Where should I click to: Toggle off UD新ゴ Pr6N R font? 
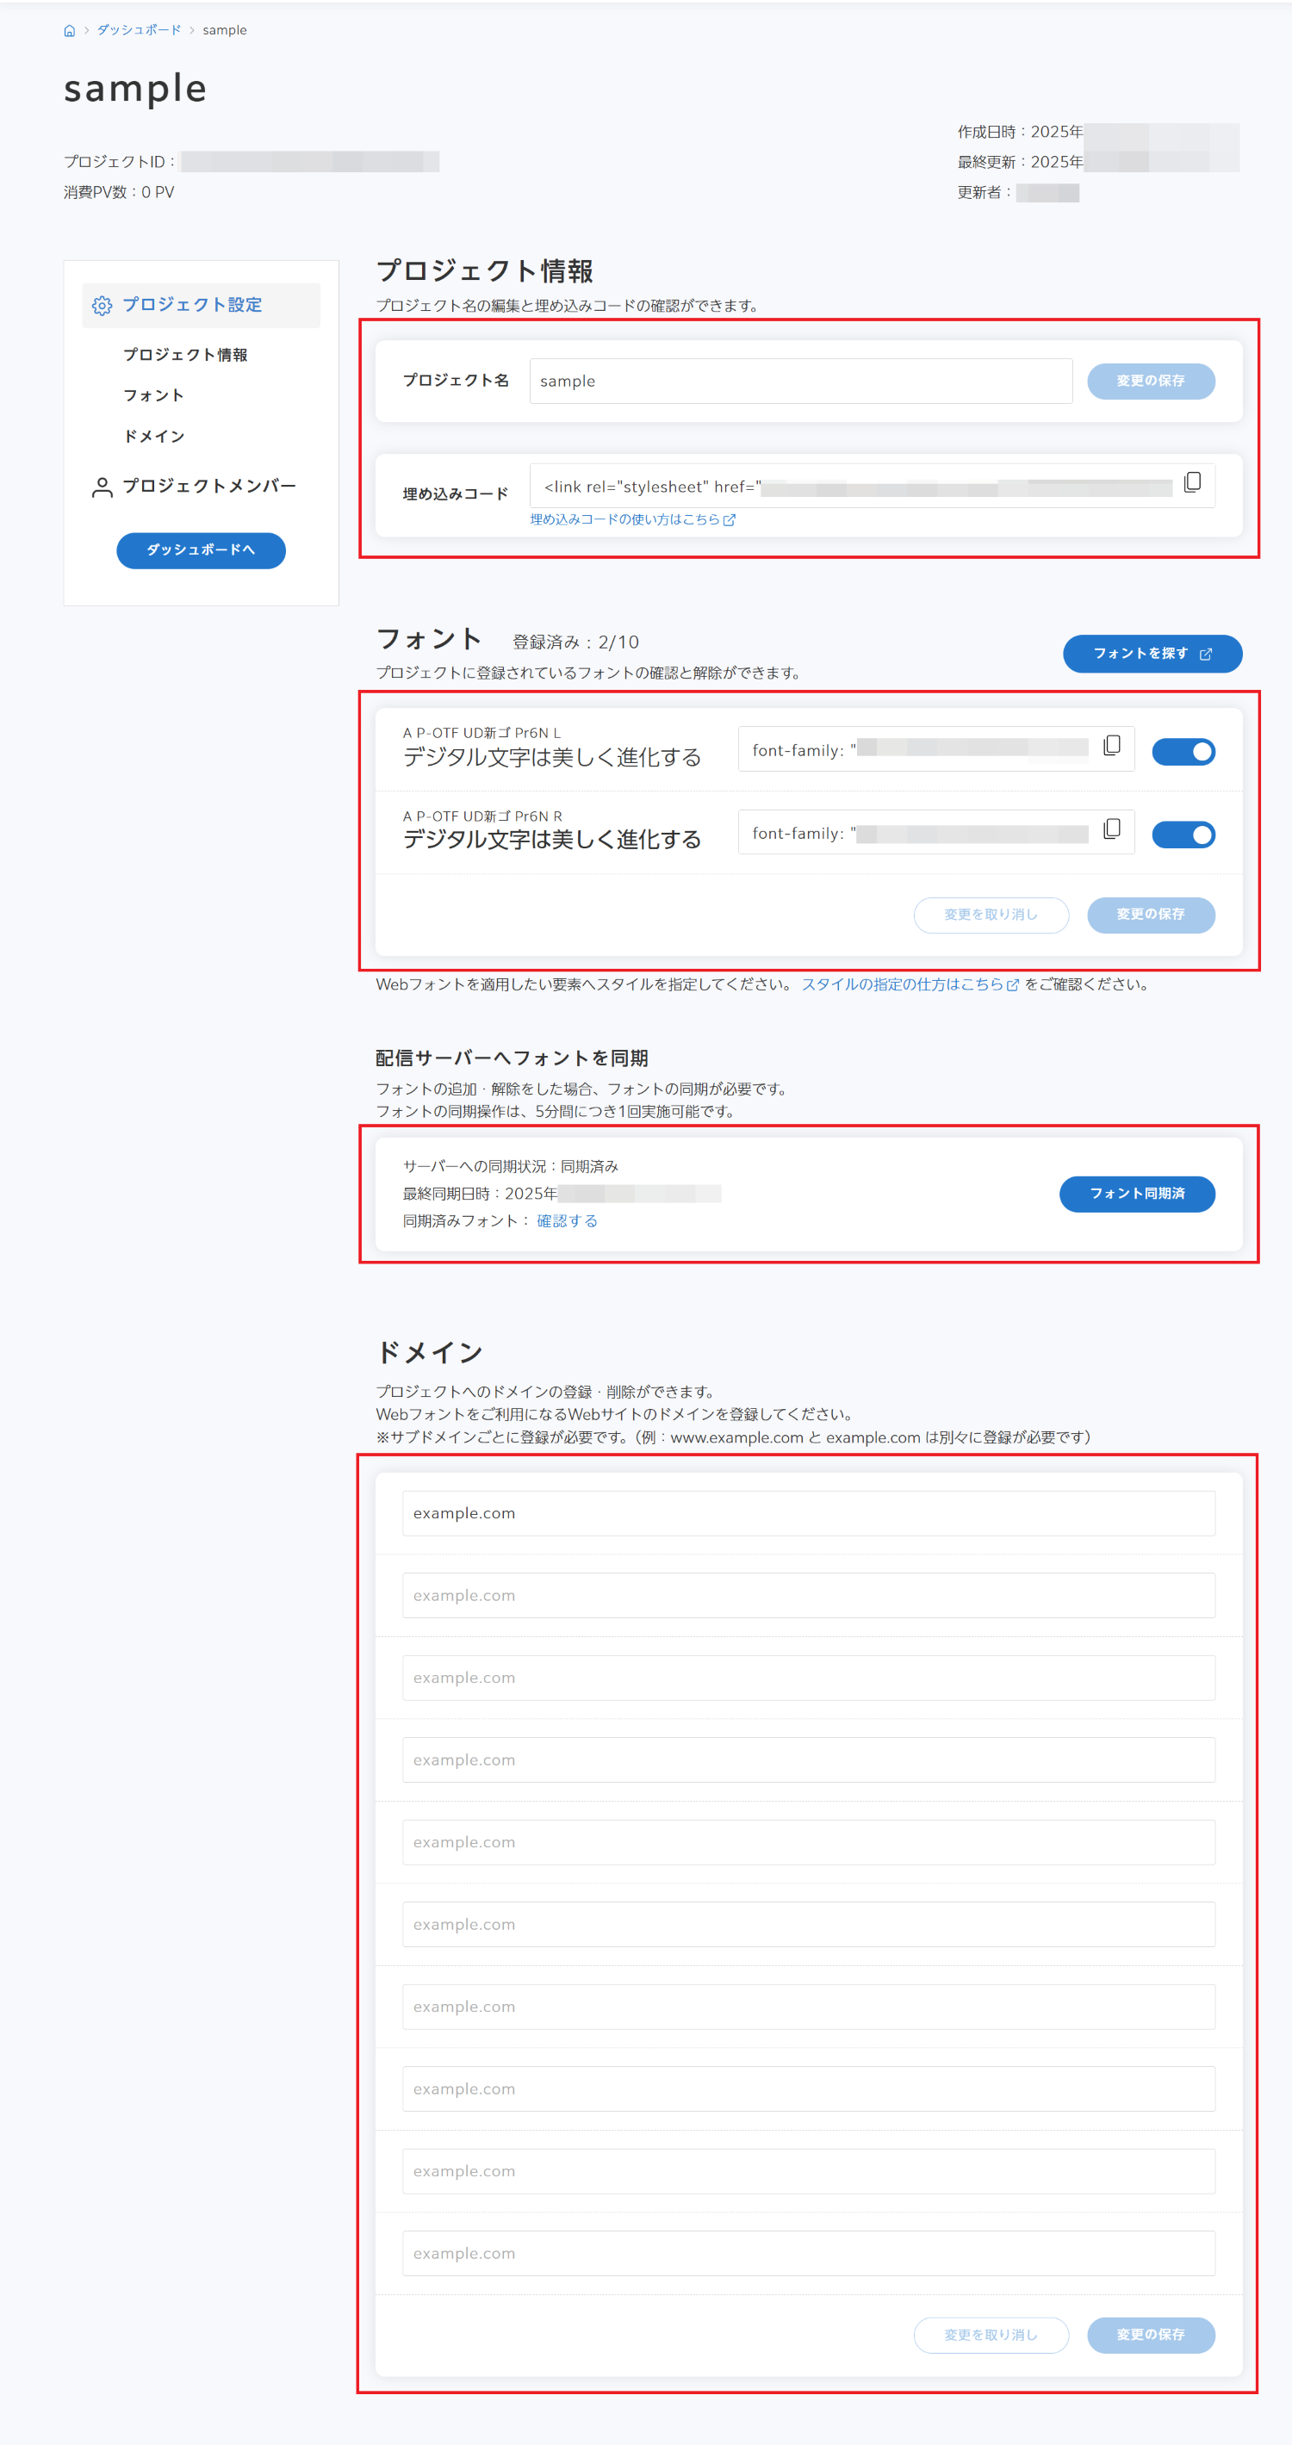1183,835
